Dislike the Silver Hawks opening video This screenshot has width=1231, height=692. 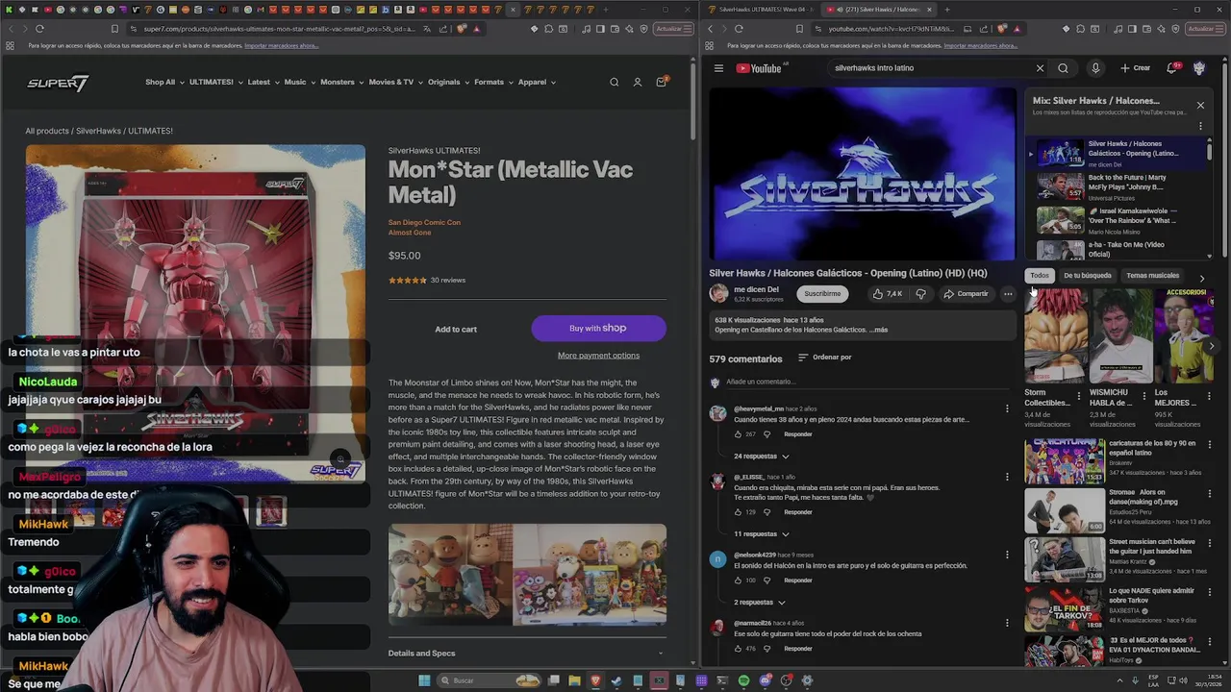pyautogui.click(x=920, y=294)
